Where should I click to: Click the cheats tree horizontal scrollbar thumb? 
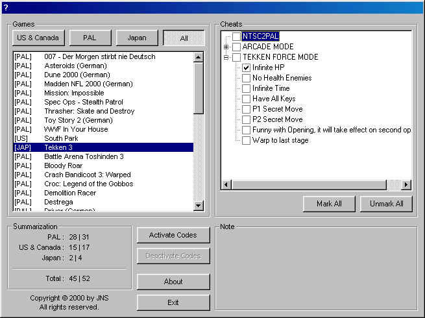click(x=308, y=184)
